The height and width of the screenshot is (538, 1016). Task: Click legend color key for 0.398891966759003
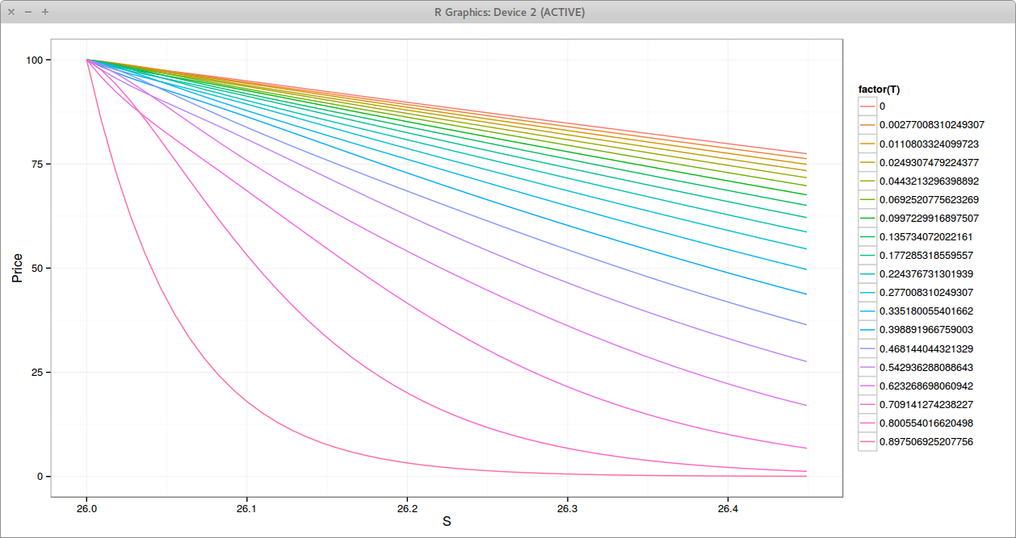[867, 329]
